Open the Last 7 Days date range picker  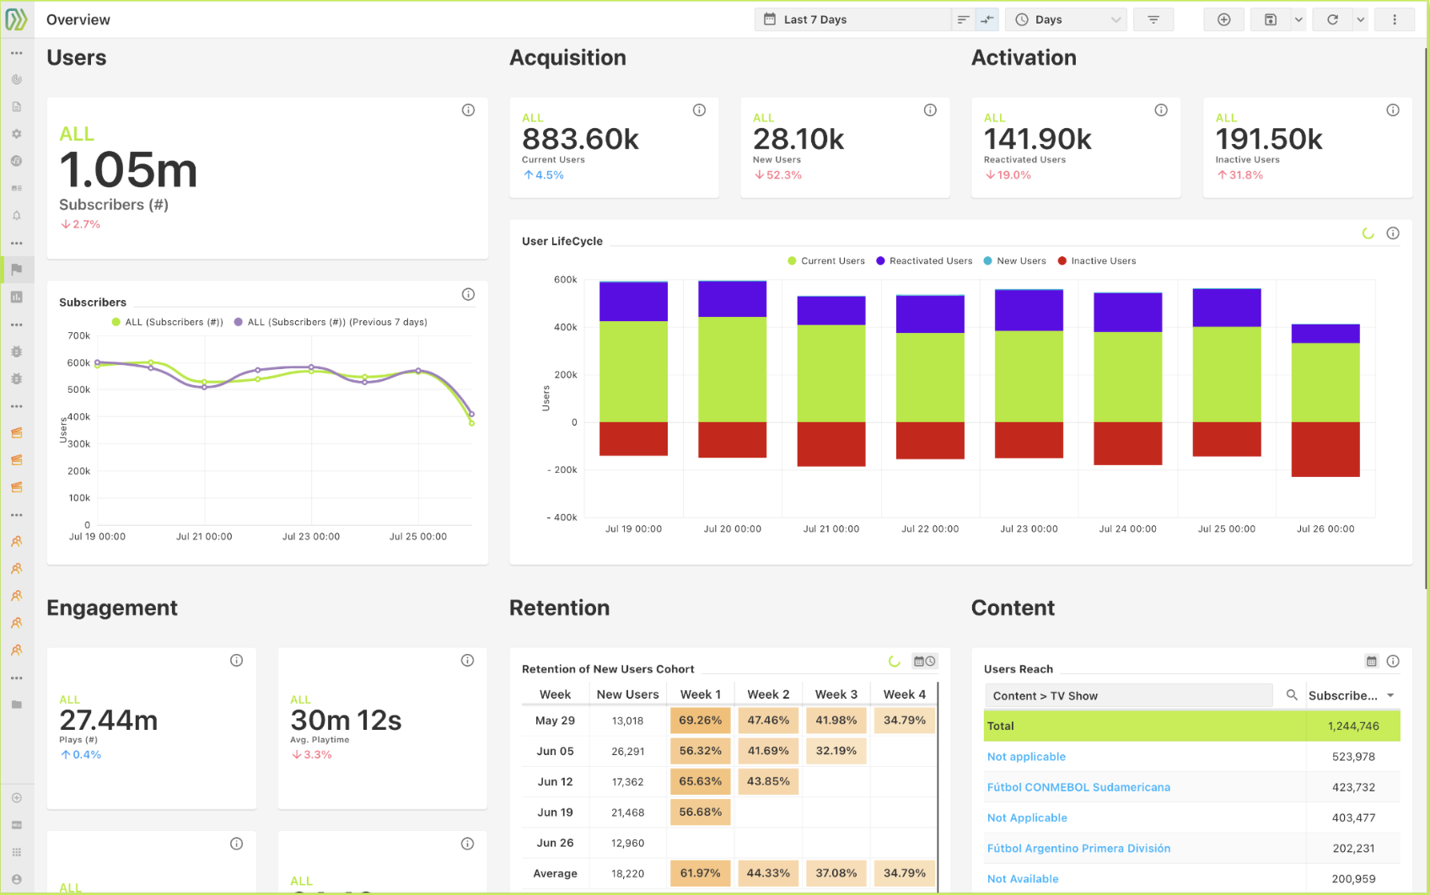coord(852,19)
